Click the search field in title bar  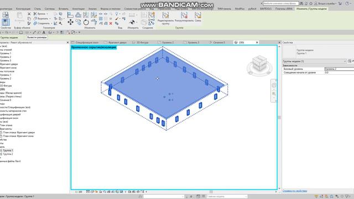[280, 4]
